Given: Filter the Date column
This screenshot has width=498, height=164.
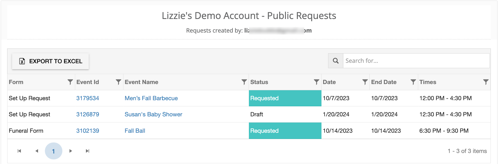Looking at the screenshot, I should pos(365,82).
